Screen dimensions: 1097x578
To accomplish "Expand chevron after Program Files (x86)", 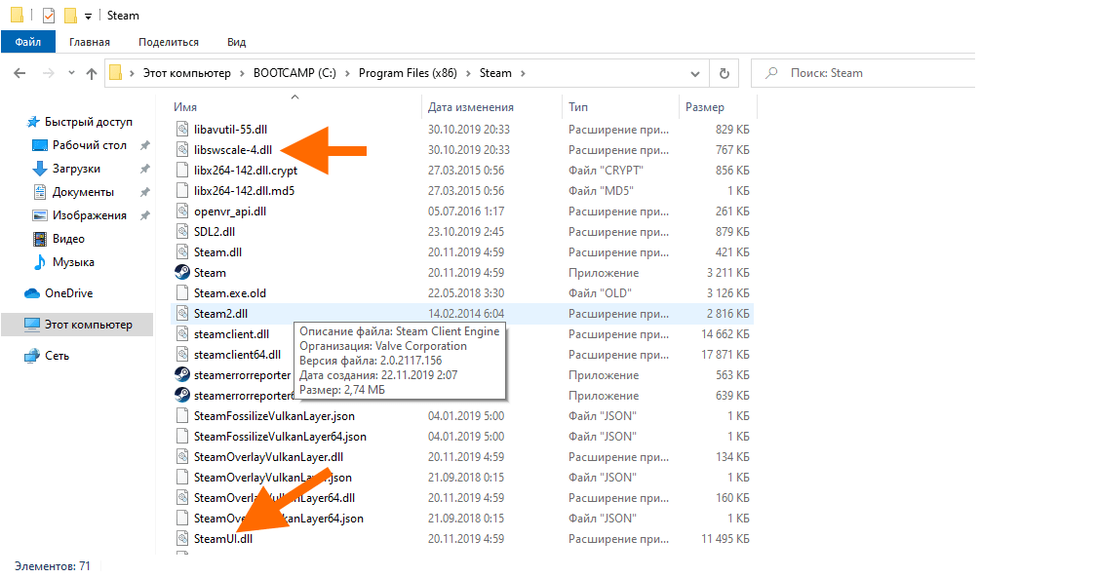I will click(468, 73).
